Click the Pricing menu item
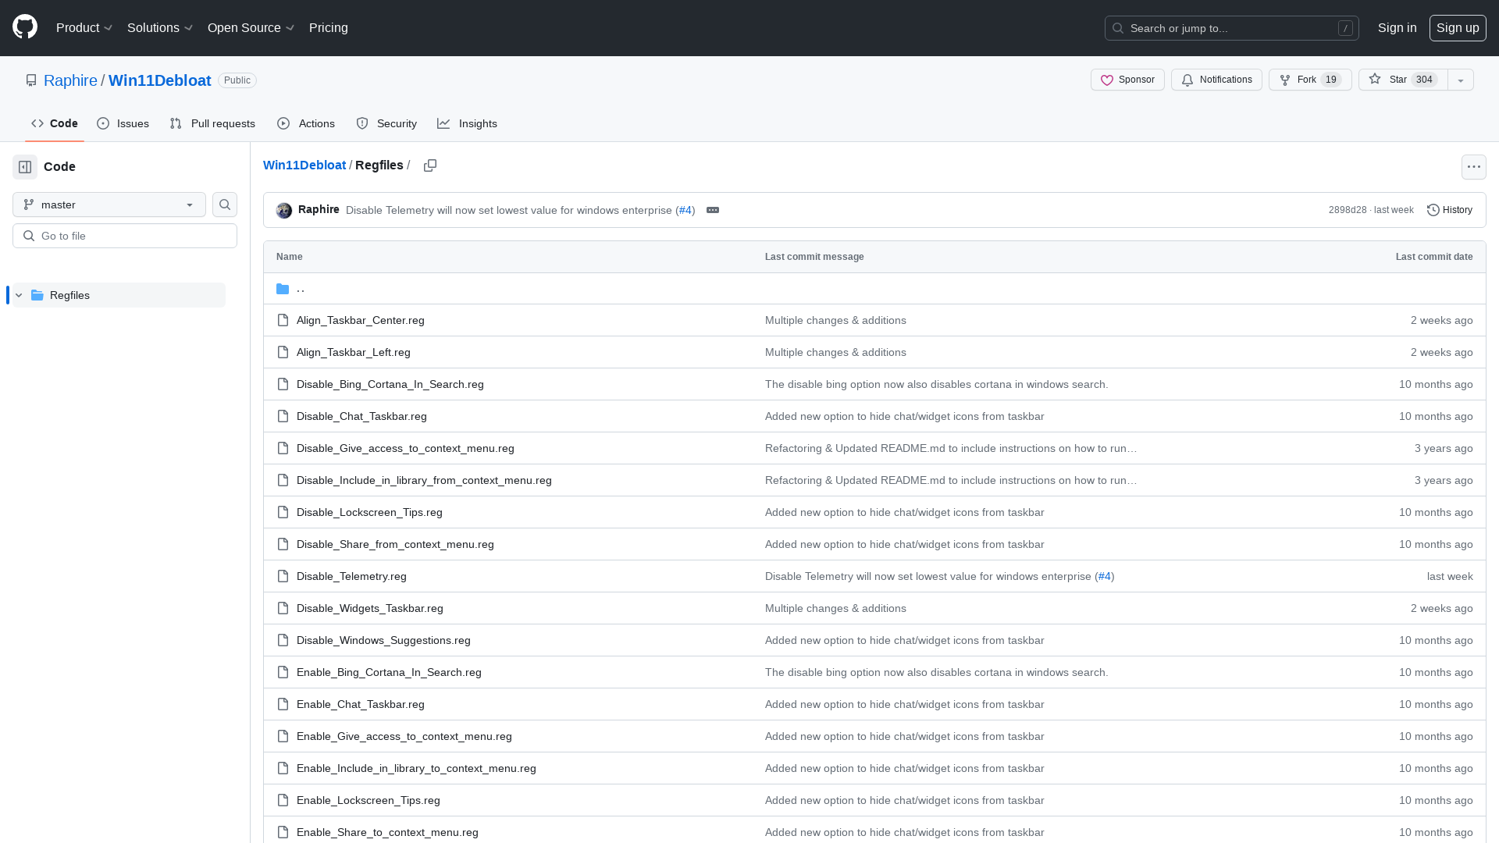 (x=329, y=28)
